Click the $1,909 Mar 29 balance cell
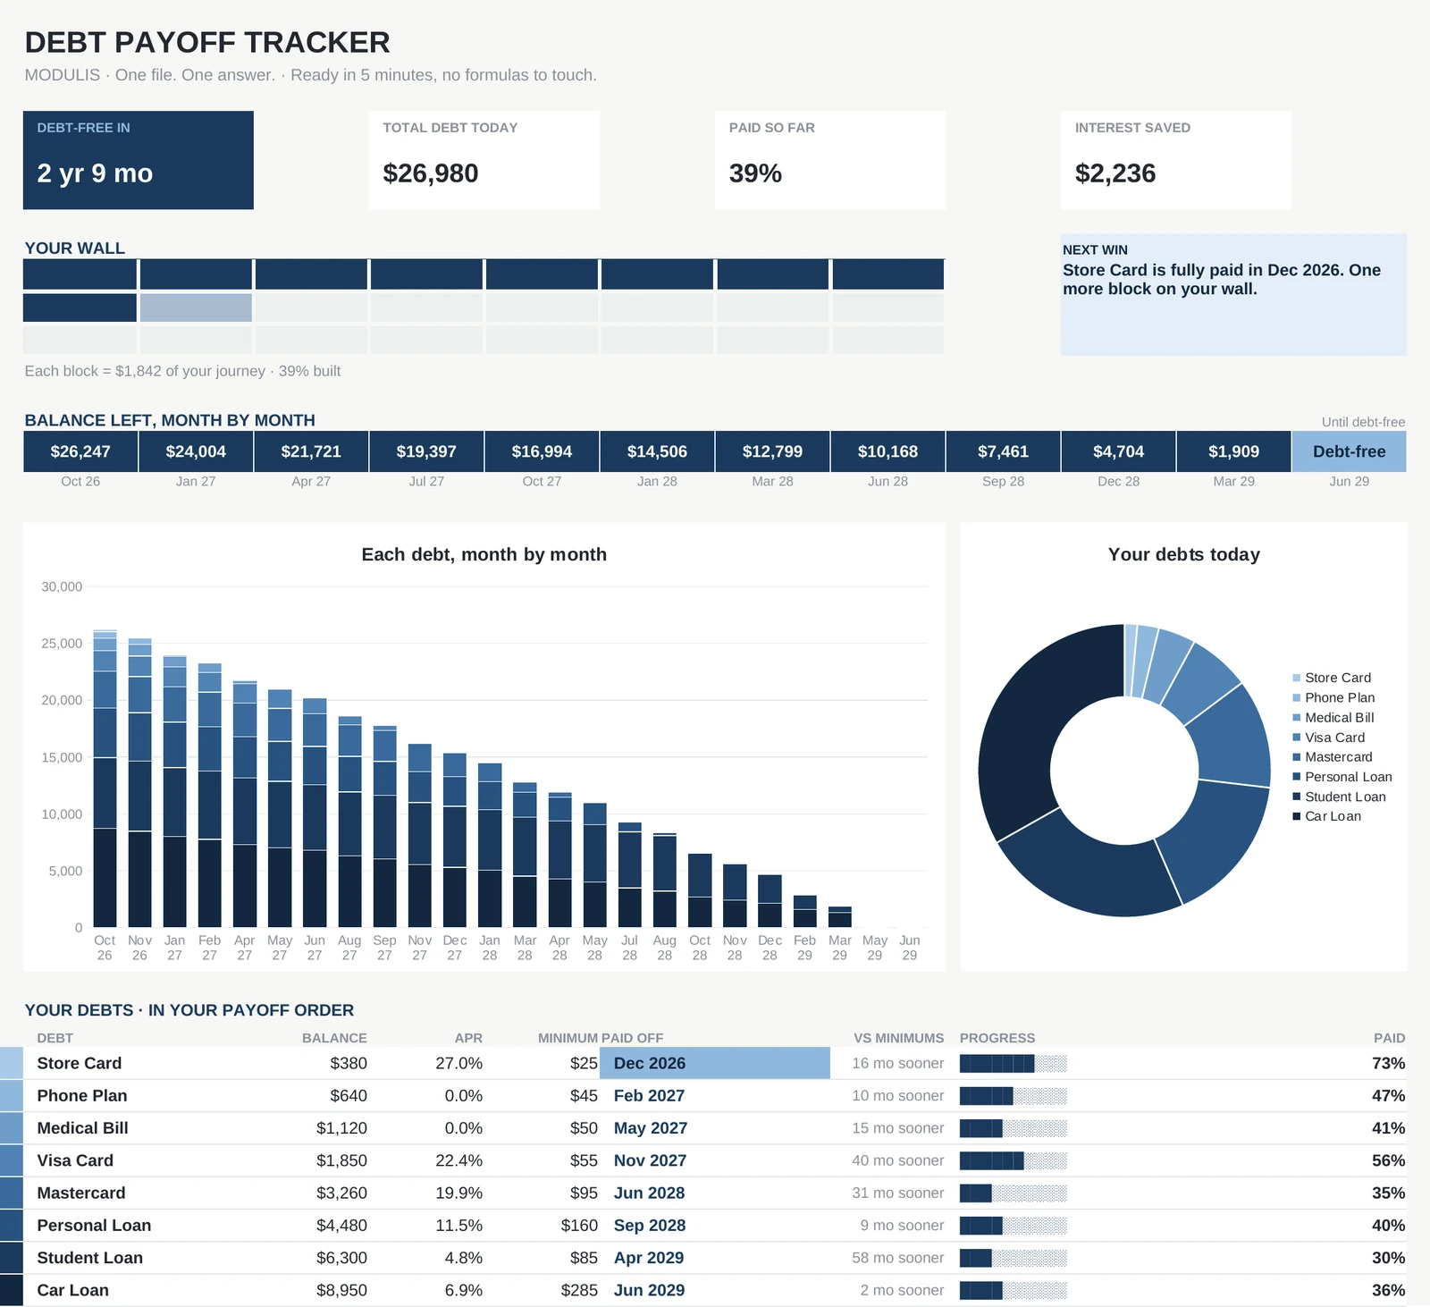This screenshot has width=1430, height=1307. pos(1233,451)
